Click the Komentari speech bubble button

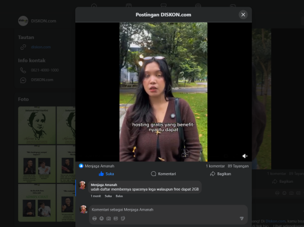click(x=164, y=174)
